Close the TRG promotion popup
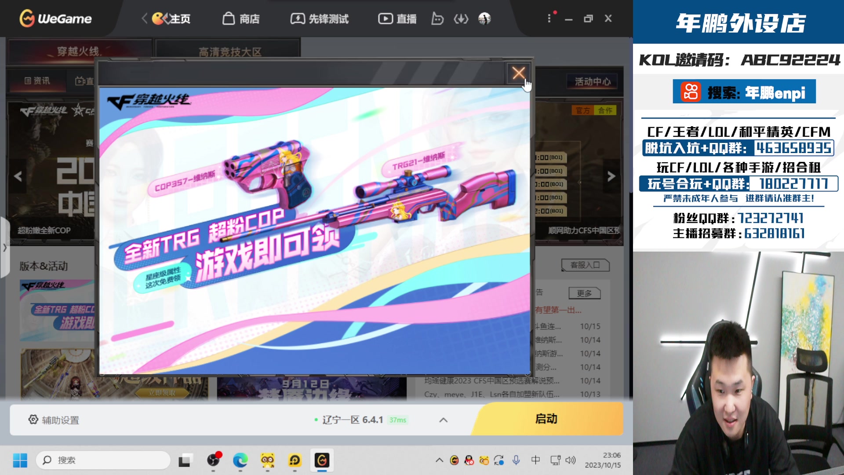The height and width of the screenshot is (475, 844). (519, 73)
